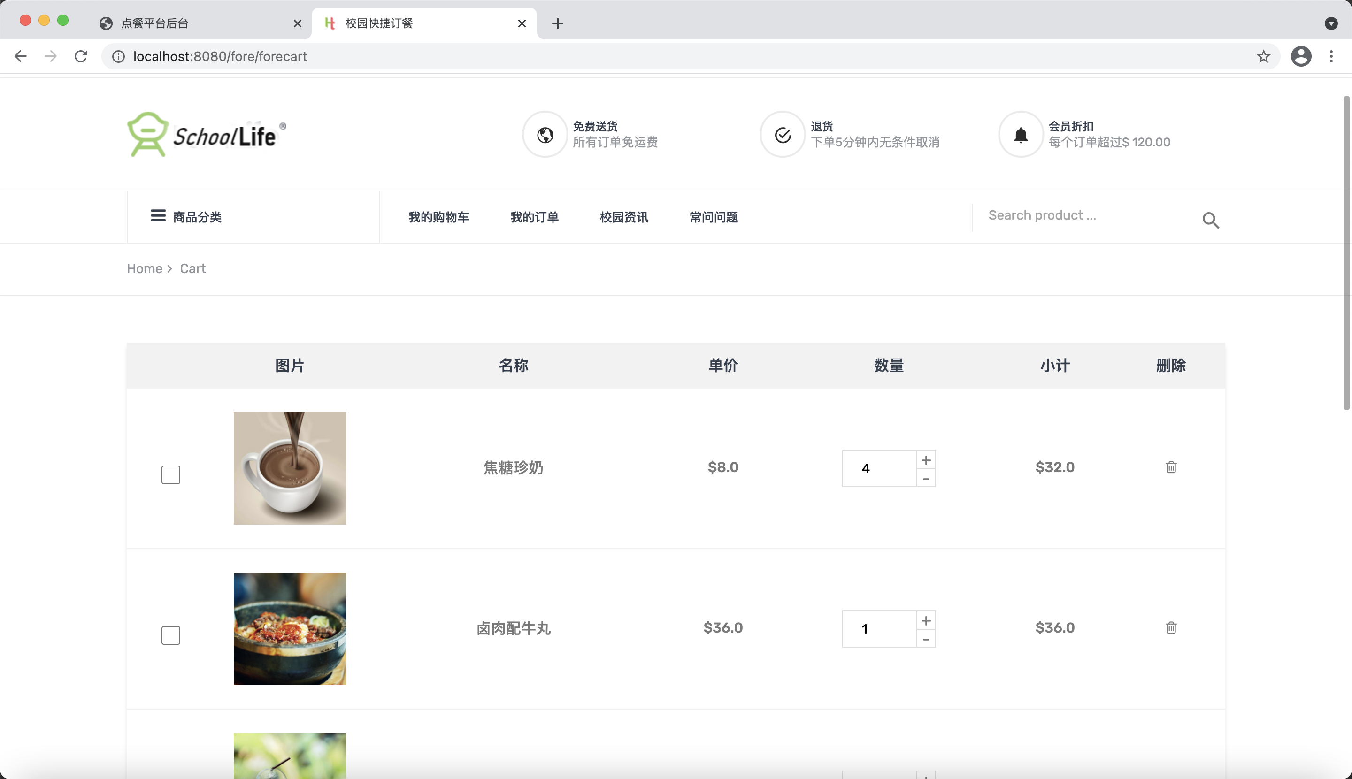
Task: Click the SchoolLife logo
Action: point(207,134)
